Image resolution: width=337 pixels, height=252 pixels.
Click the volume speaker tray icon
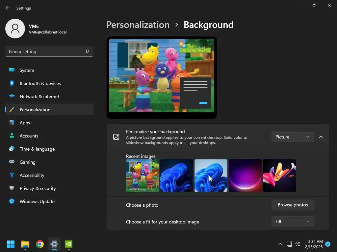click(x=298, y=244)
